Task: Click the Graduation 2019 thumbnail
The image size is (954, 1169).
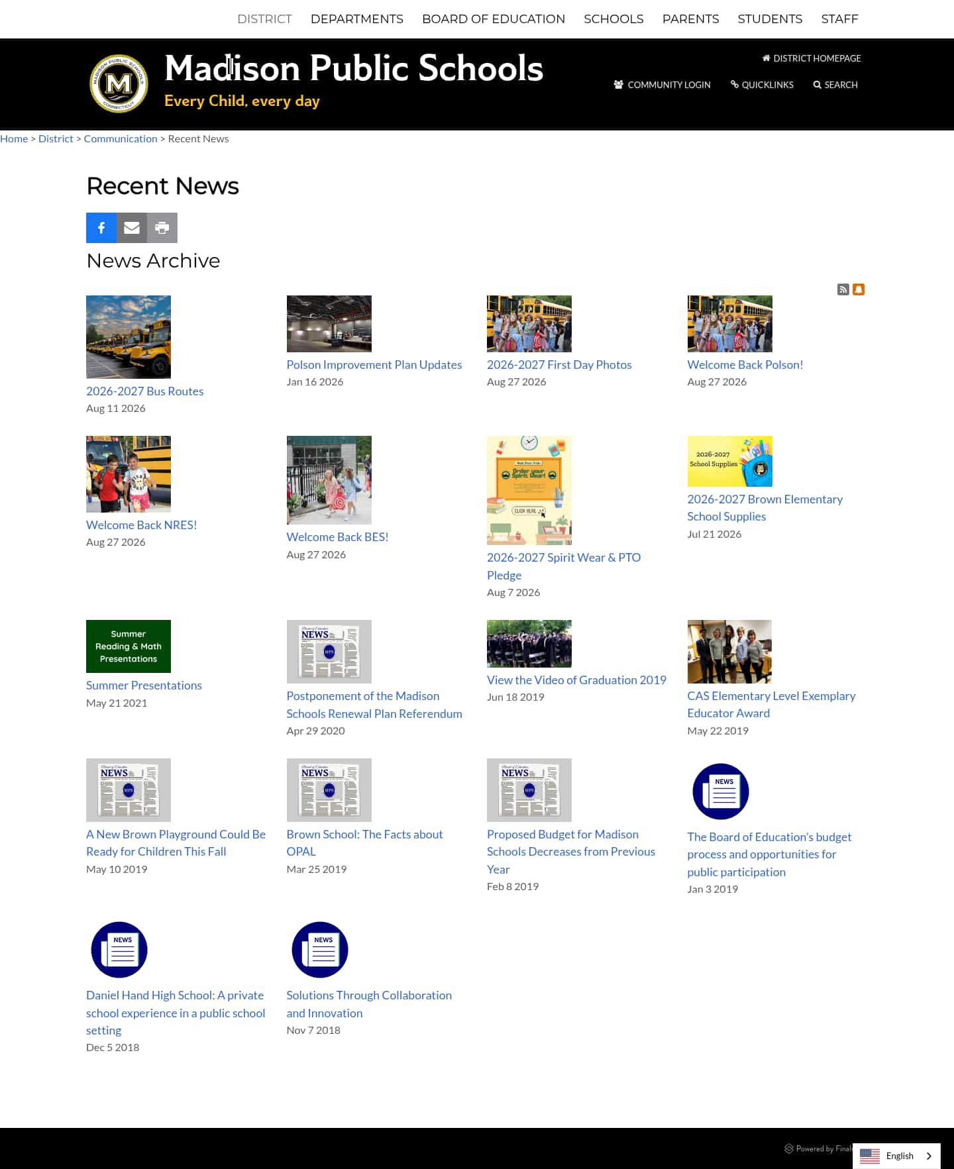Action: pos(529,644)
